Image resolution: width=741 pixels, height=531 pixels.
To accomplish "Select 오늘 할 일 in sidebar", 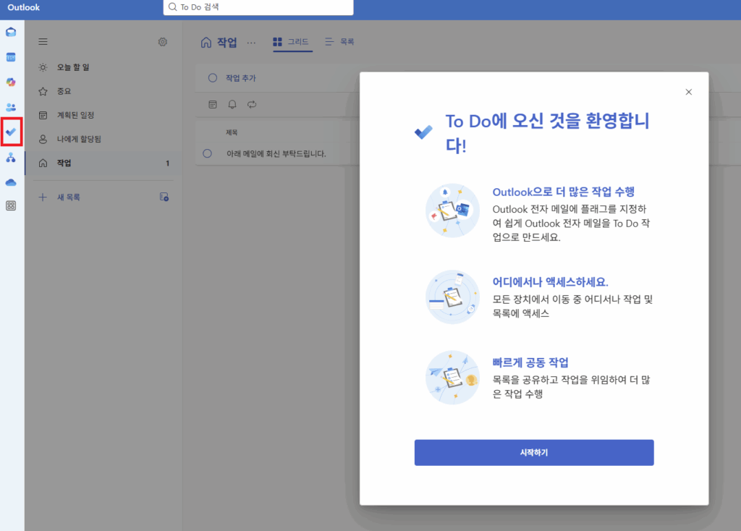I will (73, 67).
